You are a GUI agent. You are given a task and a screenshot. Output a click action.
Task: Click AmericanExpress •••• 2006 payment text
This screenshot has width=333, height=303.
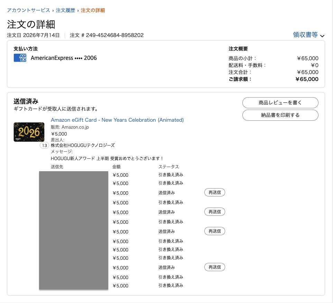64,58
